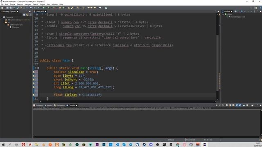The height and width of the screenshot is (147, 262).
Task: Switch to the Problems tab
Action: click(x=38, y=105)
